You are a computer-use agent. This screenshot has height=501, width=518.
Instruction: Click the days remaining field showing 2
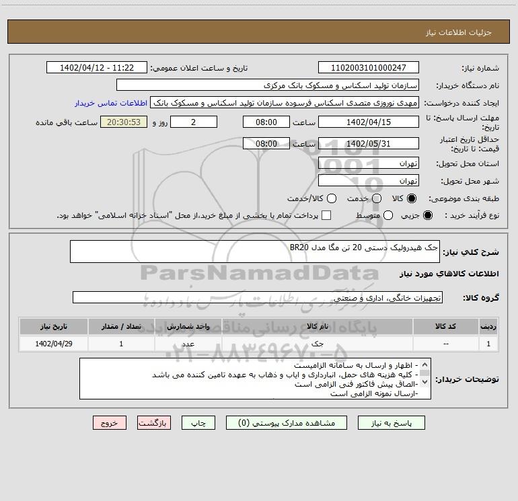[194, 122]
